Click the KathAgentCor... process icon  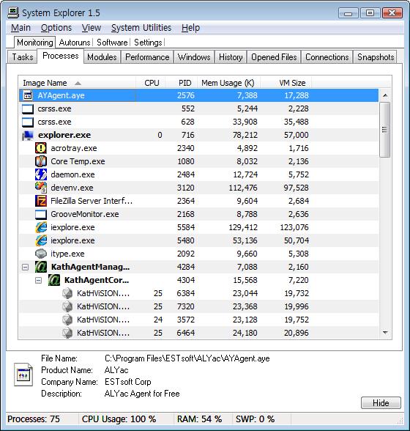pos(54,280)
